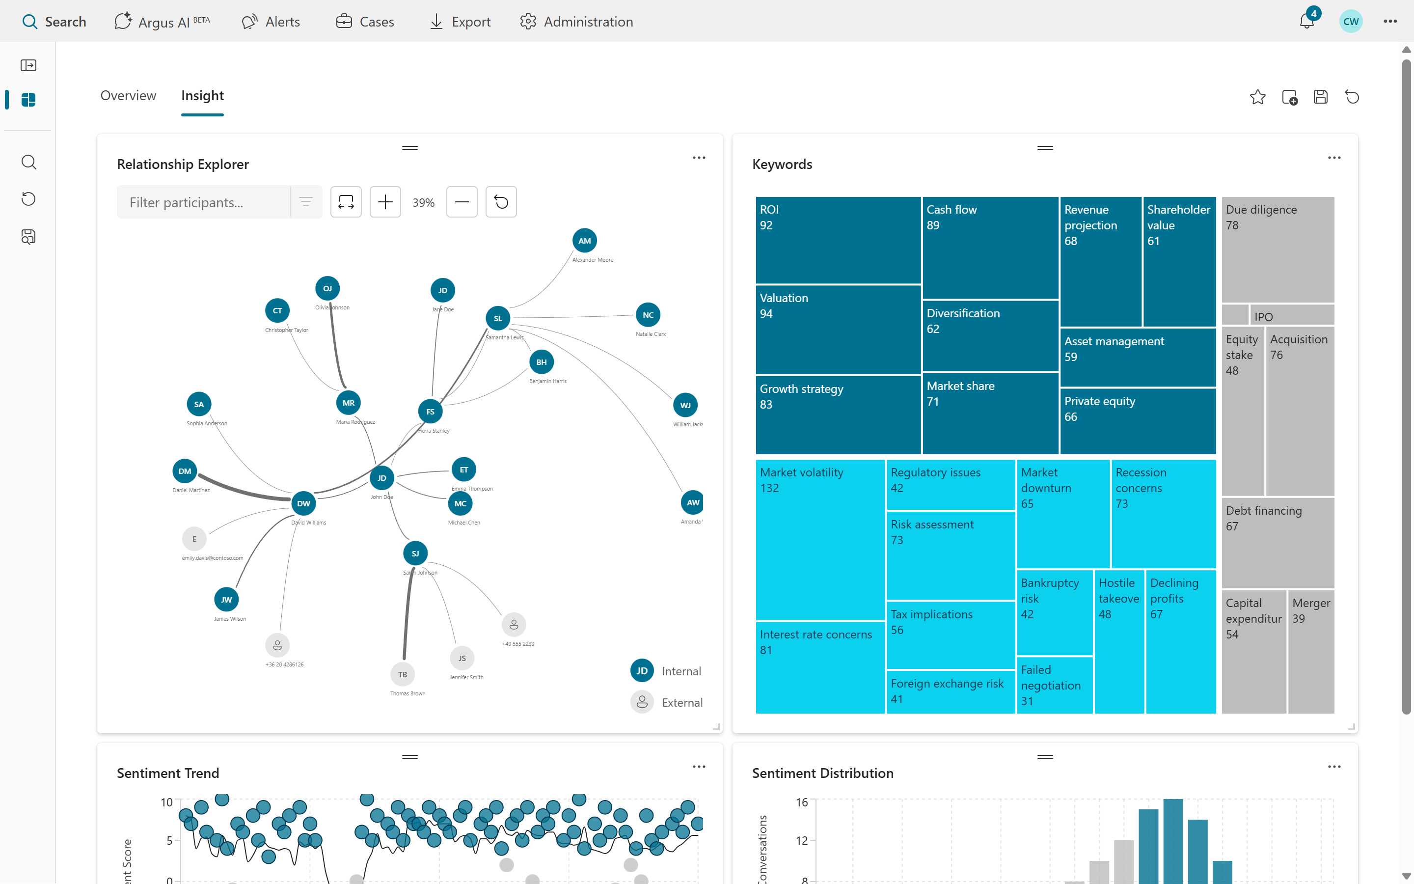The image size is (1414, 884).
Task: Open the Search menu
Action: pos(54,22)
